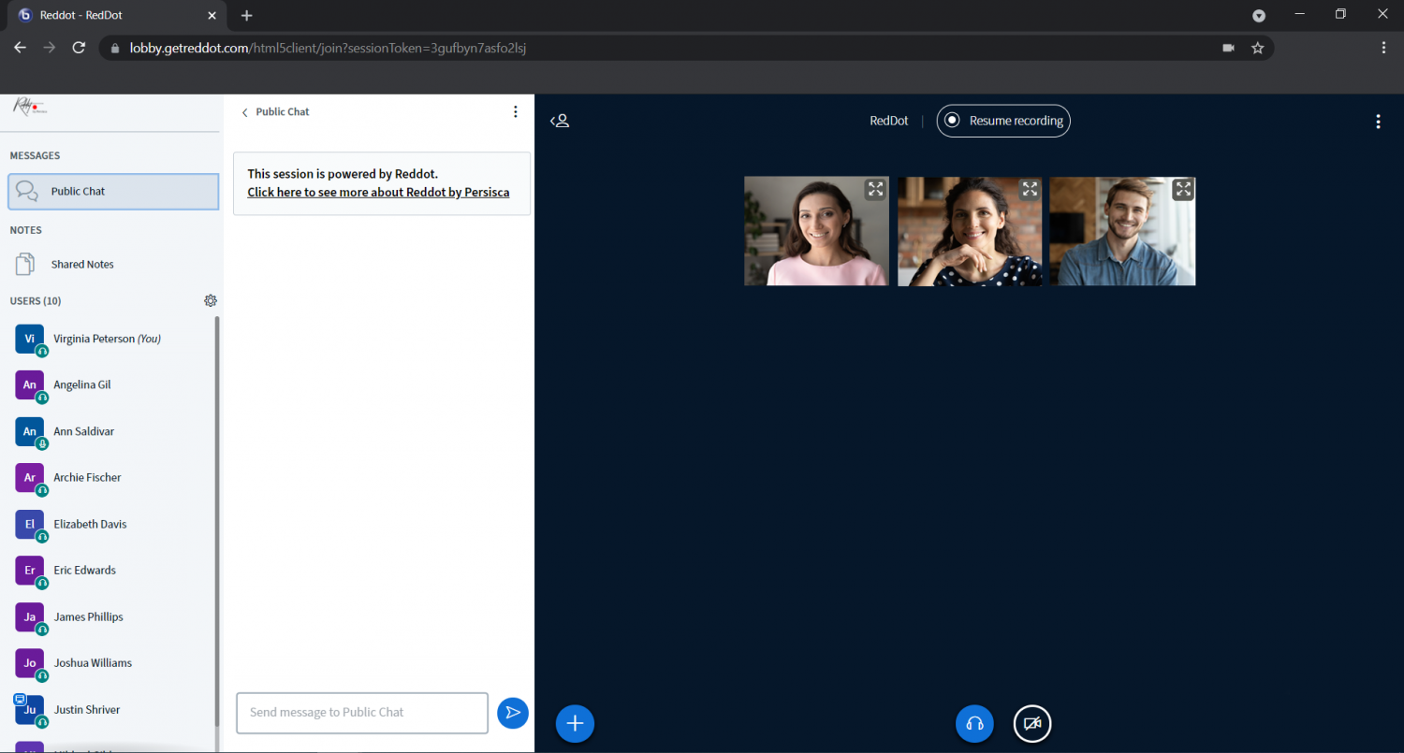Screen dimensions: 1404x753
Task: Open session options menu at top right
Action: coord(1378,122)
